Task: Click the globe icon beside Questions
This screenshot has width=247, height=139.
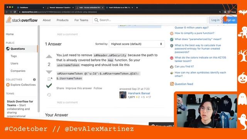Action: [x=8, y=49]
